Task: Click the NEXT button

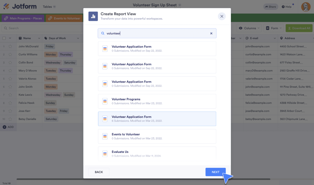Action: coord(215,172)
